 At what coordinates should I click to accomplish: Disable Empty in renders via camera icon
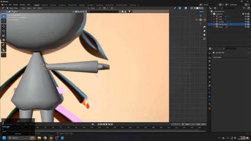pyautogui.click(x=248, y=27)
